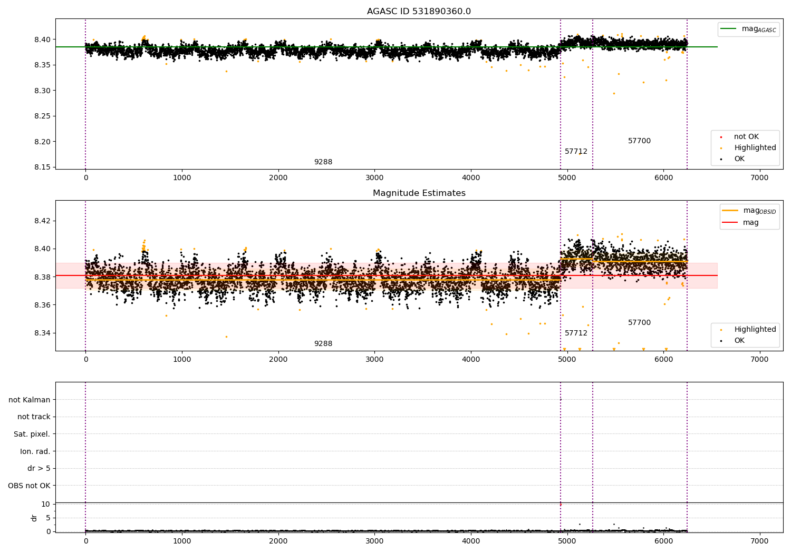Screen dimensions: 791x553
Task: Click the "8.30" y-axis tick label
Action: (x=42, y=91)
